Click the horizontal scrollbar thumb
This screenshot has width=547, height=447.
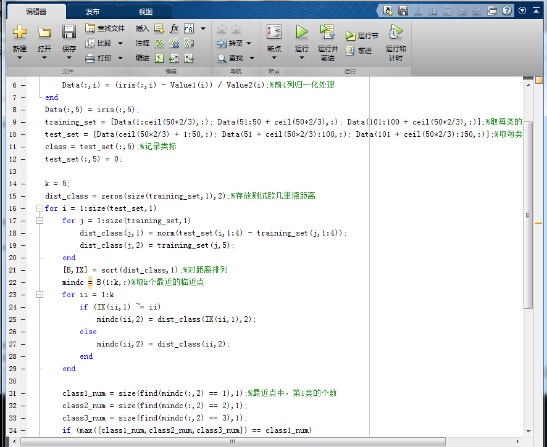(233, 441)
